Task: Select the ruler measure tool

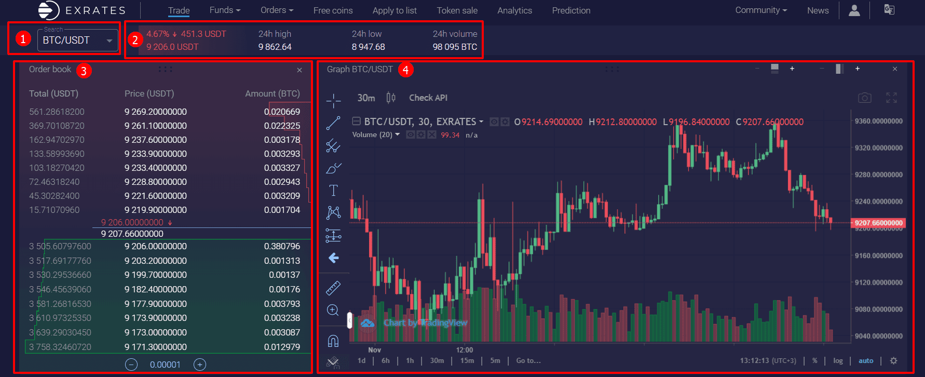Action: point(333,287)
